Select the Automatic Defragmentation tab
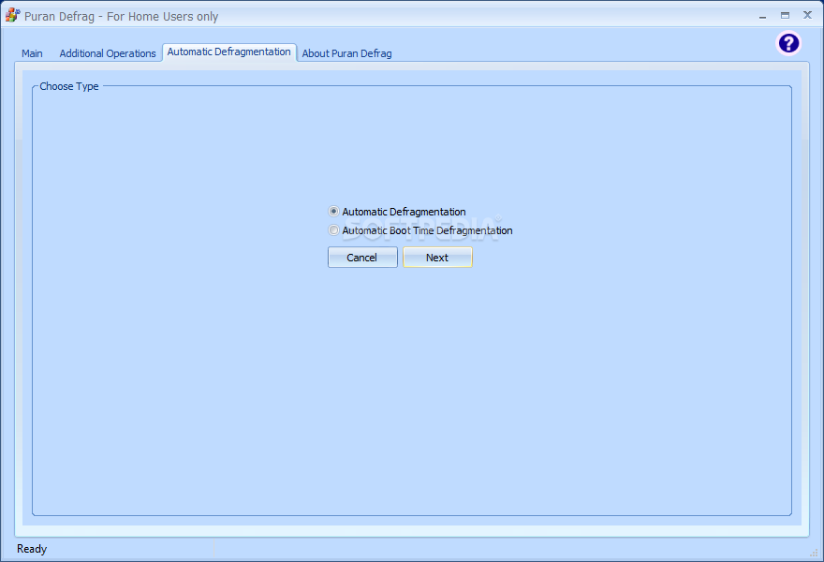 pyautogui.click(x=229, y=52)
